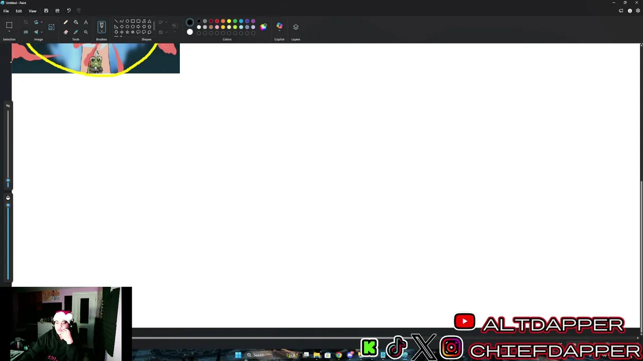Choose the Rectangle shape

point(133,22)
